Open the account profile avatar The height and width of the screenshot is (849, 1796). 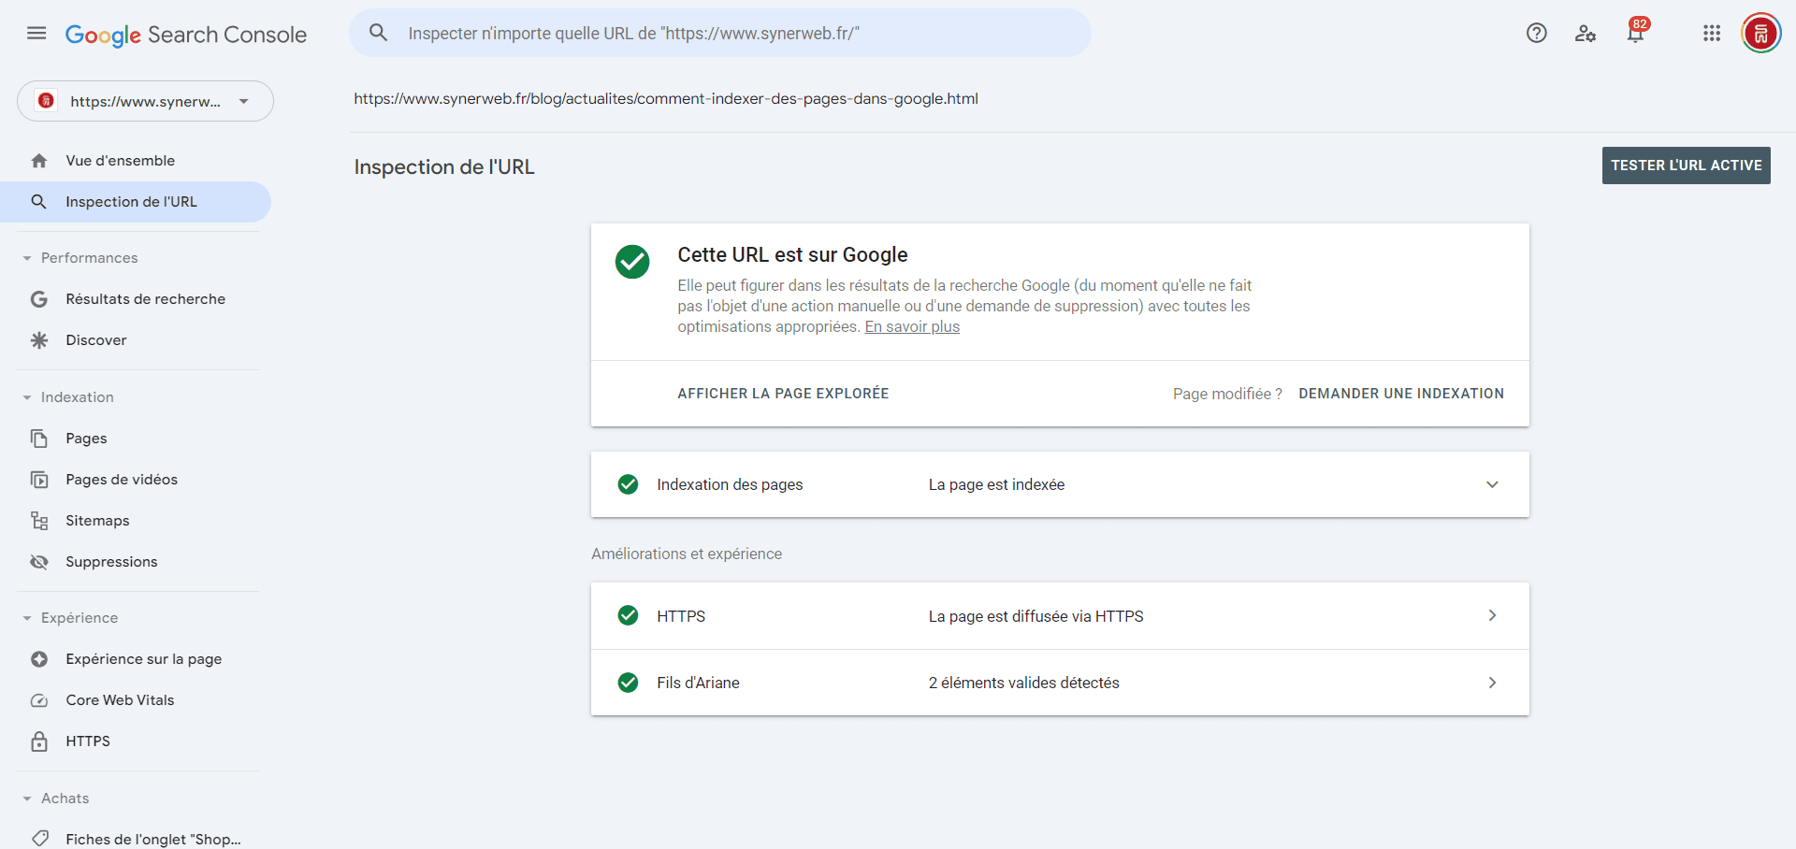point(1760,34)
